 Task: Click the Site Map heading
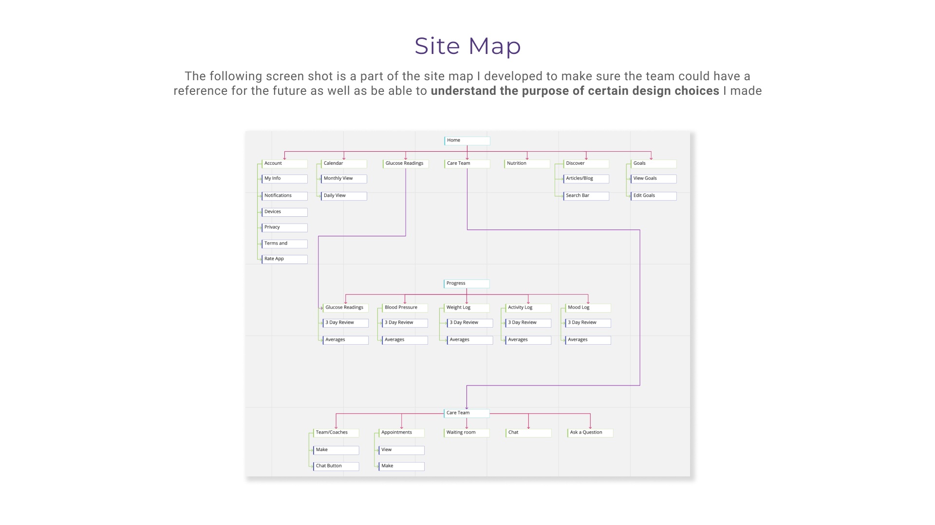click(x=467, y=46)
